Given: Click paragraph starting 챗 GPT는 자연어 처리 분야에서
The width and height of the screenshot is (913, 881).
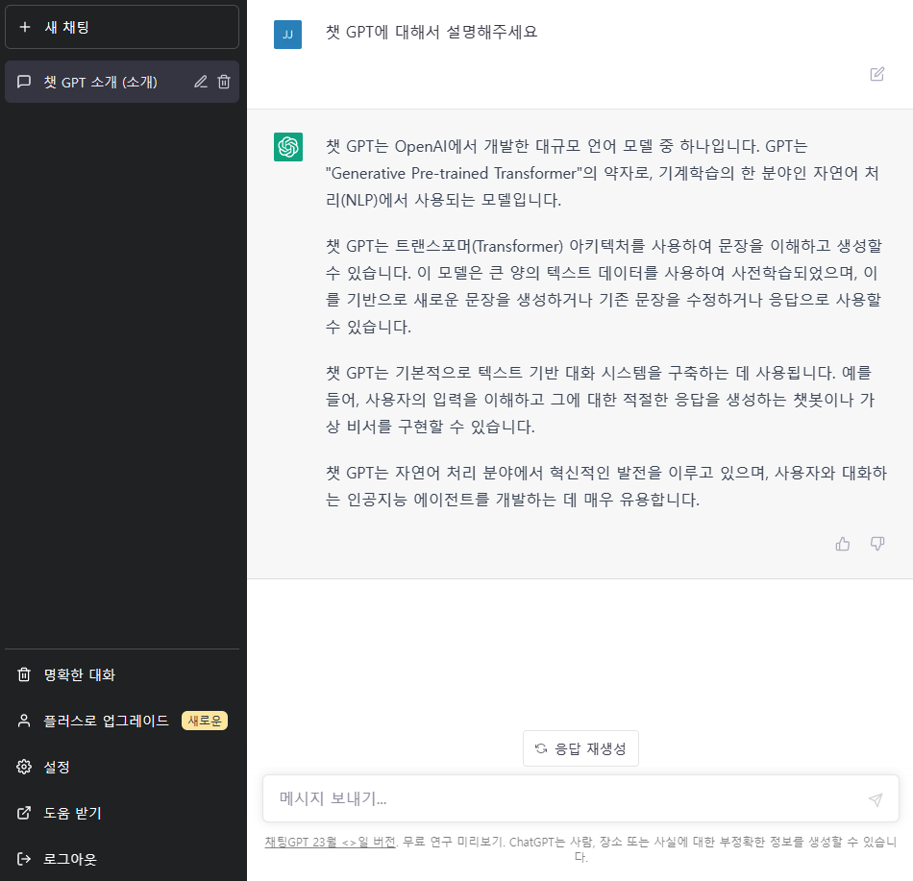Looking at the screenshot, I should coord(606,486).
